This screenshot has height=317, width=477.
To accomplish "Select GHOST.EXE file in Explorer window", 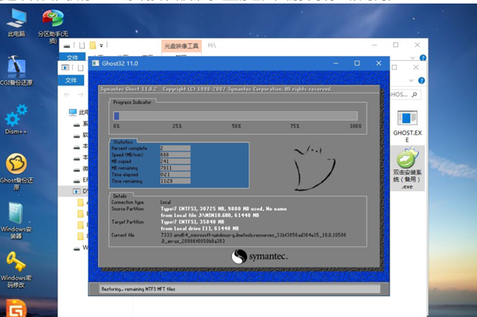I will [408, 126].
